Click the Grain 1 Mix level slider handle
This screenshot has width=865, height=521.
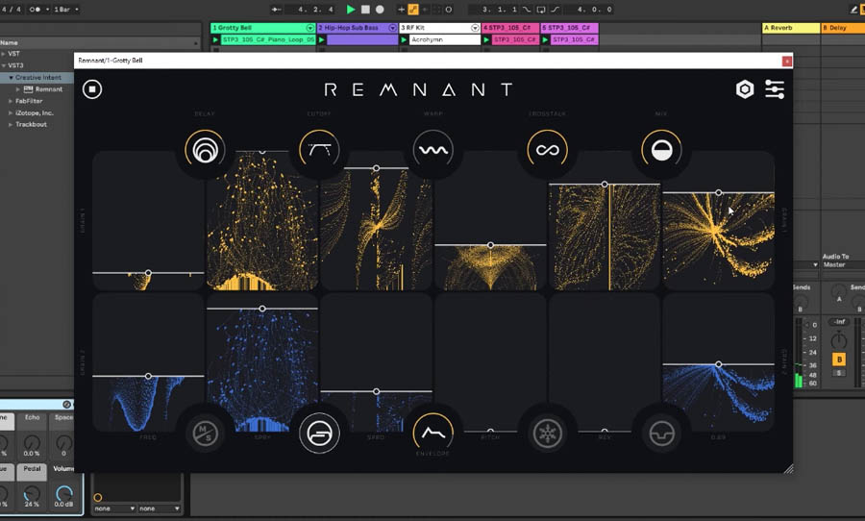(719, 193)
